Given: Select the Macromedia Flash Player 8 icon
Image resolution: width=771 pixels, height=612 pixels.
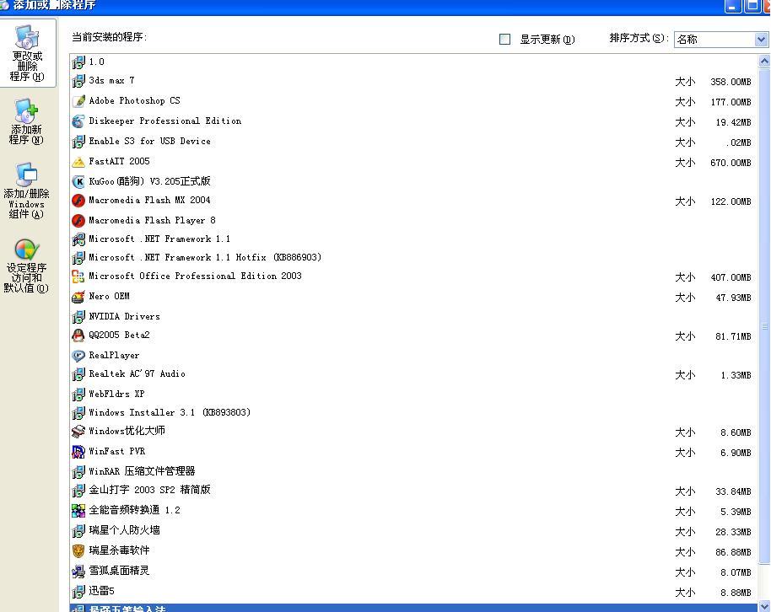Looking at the screenshot, I should coord(78,221).
